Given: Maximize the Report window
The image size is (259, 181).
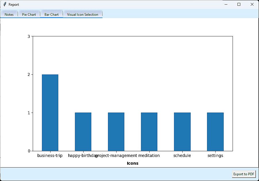Looking at the screenshot, I should tap(239, 4).
